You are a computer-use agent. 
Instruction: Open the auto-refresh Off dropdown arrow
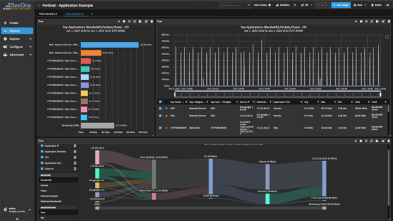click(311, 5)
